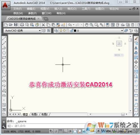Toggle 3D Object Snap in status bar
Screen dimensions: 140x135
coord(80,131)
